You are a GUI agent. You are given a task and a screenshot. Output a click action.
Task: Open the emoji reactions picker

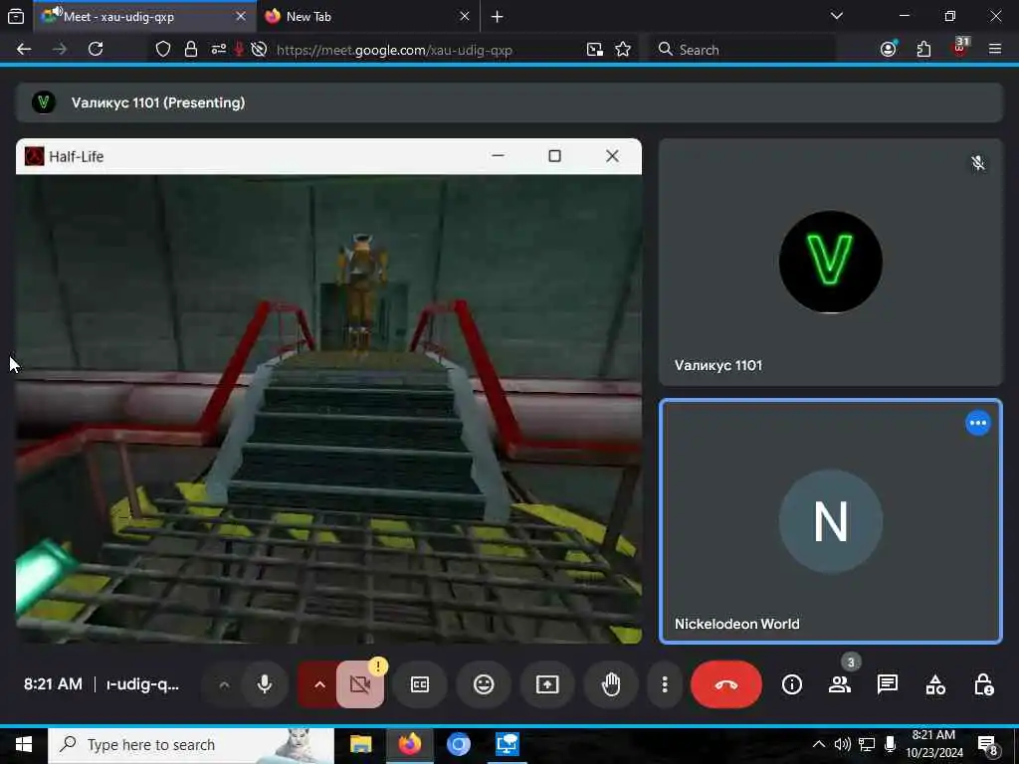pyautogui.click(x=484, y=684)
